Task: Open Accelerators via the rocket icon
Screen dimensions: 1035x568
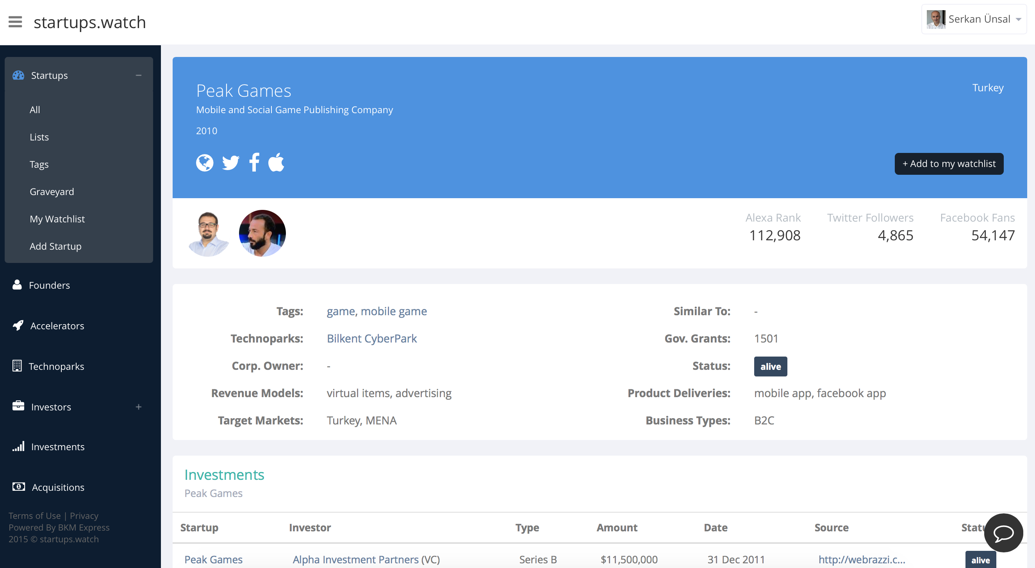Action: (18, 325)
